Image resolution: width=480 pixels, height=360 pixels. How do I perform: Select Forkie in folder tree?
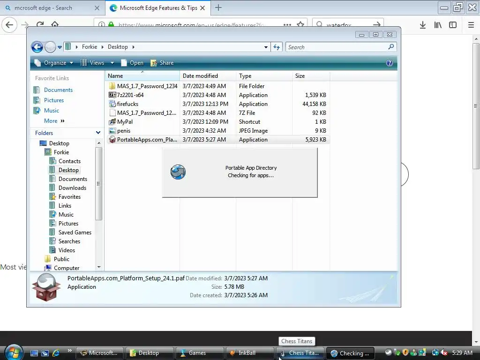(61, 152)
